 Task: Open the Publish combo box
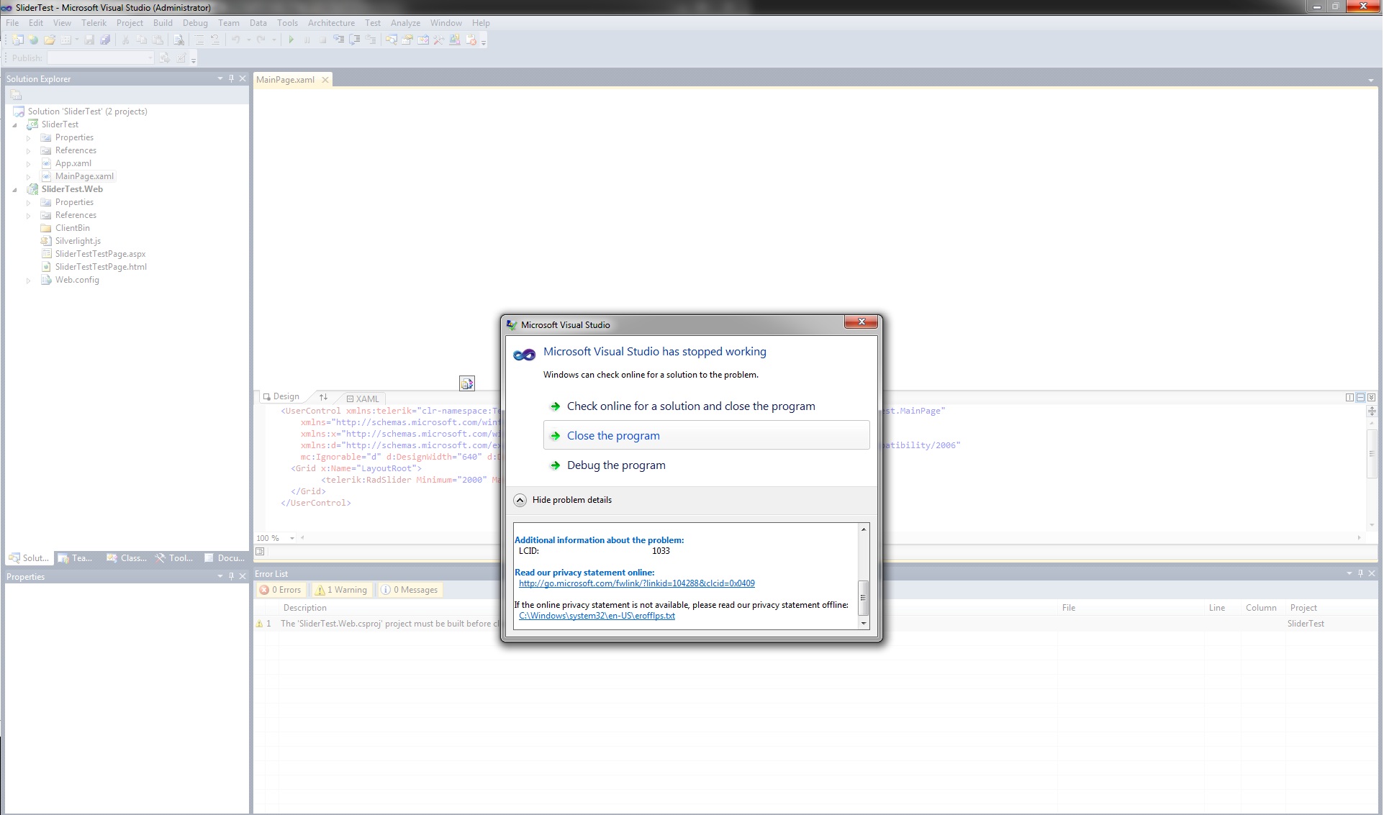coord(101,58)
